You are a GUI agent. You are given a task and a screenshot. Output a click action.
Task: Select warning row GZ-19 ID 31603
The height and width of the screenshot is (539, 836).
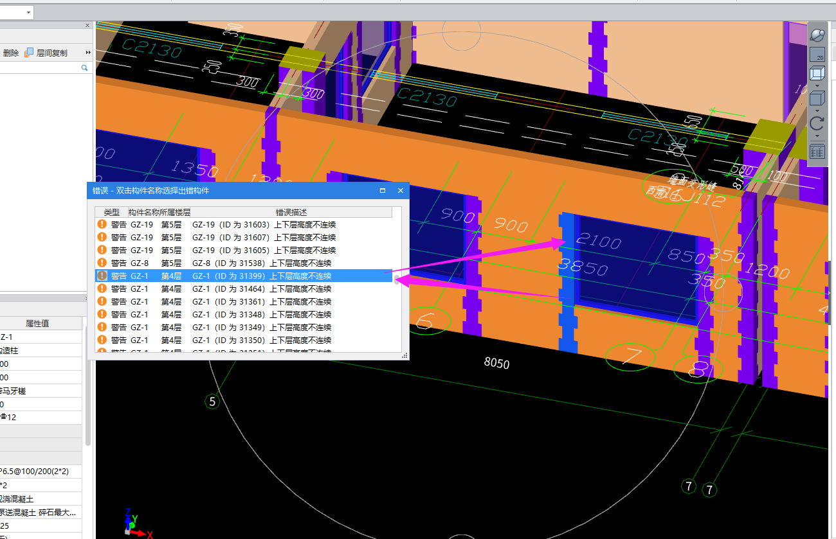point(244,225)
